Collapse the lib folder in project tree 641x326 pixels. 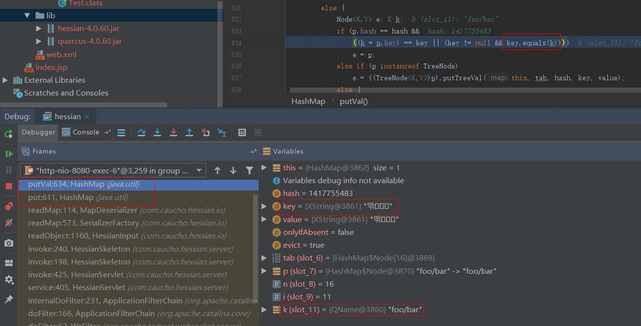[x=27, y=16]
